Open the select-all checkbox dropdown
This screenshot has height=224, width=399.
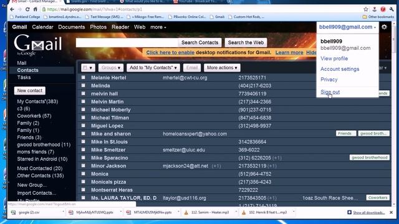88,68
